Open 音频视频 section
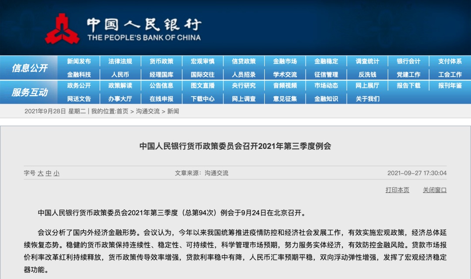Viewport: 471px width, 279px height. (x=285, y=86)
